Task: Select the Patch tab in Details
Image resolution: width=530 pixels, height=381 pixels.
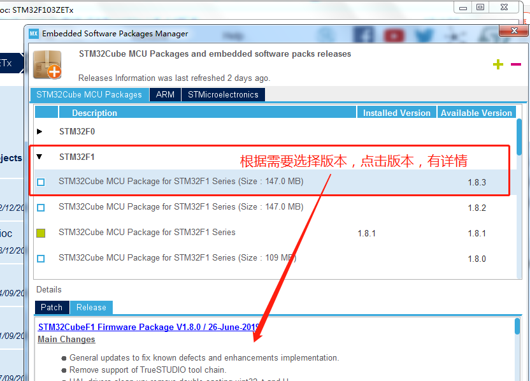Action: (x=52, y=307)
